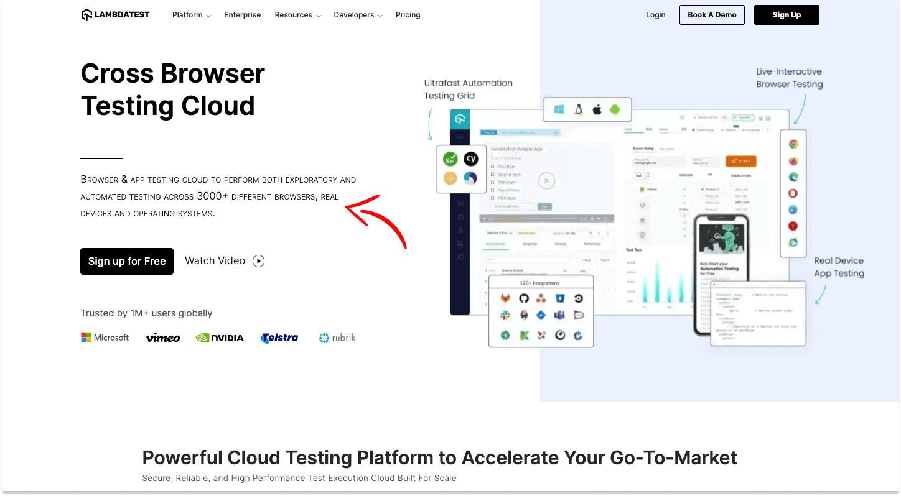
Task: Click the Jira integration icon
Action: point(541,316)
